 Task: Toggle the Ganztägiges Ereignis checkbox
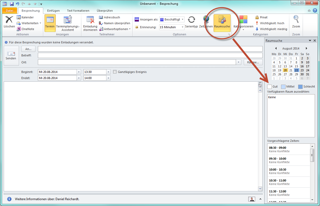(x=115, y=72)
